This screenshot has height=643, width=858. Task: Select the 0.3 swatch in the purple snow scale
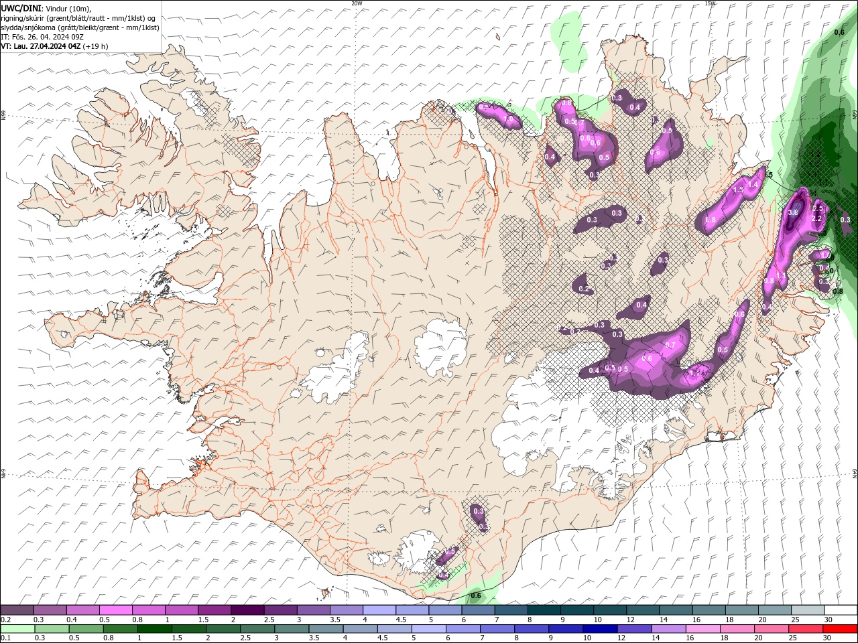(x=50, y=610)
